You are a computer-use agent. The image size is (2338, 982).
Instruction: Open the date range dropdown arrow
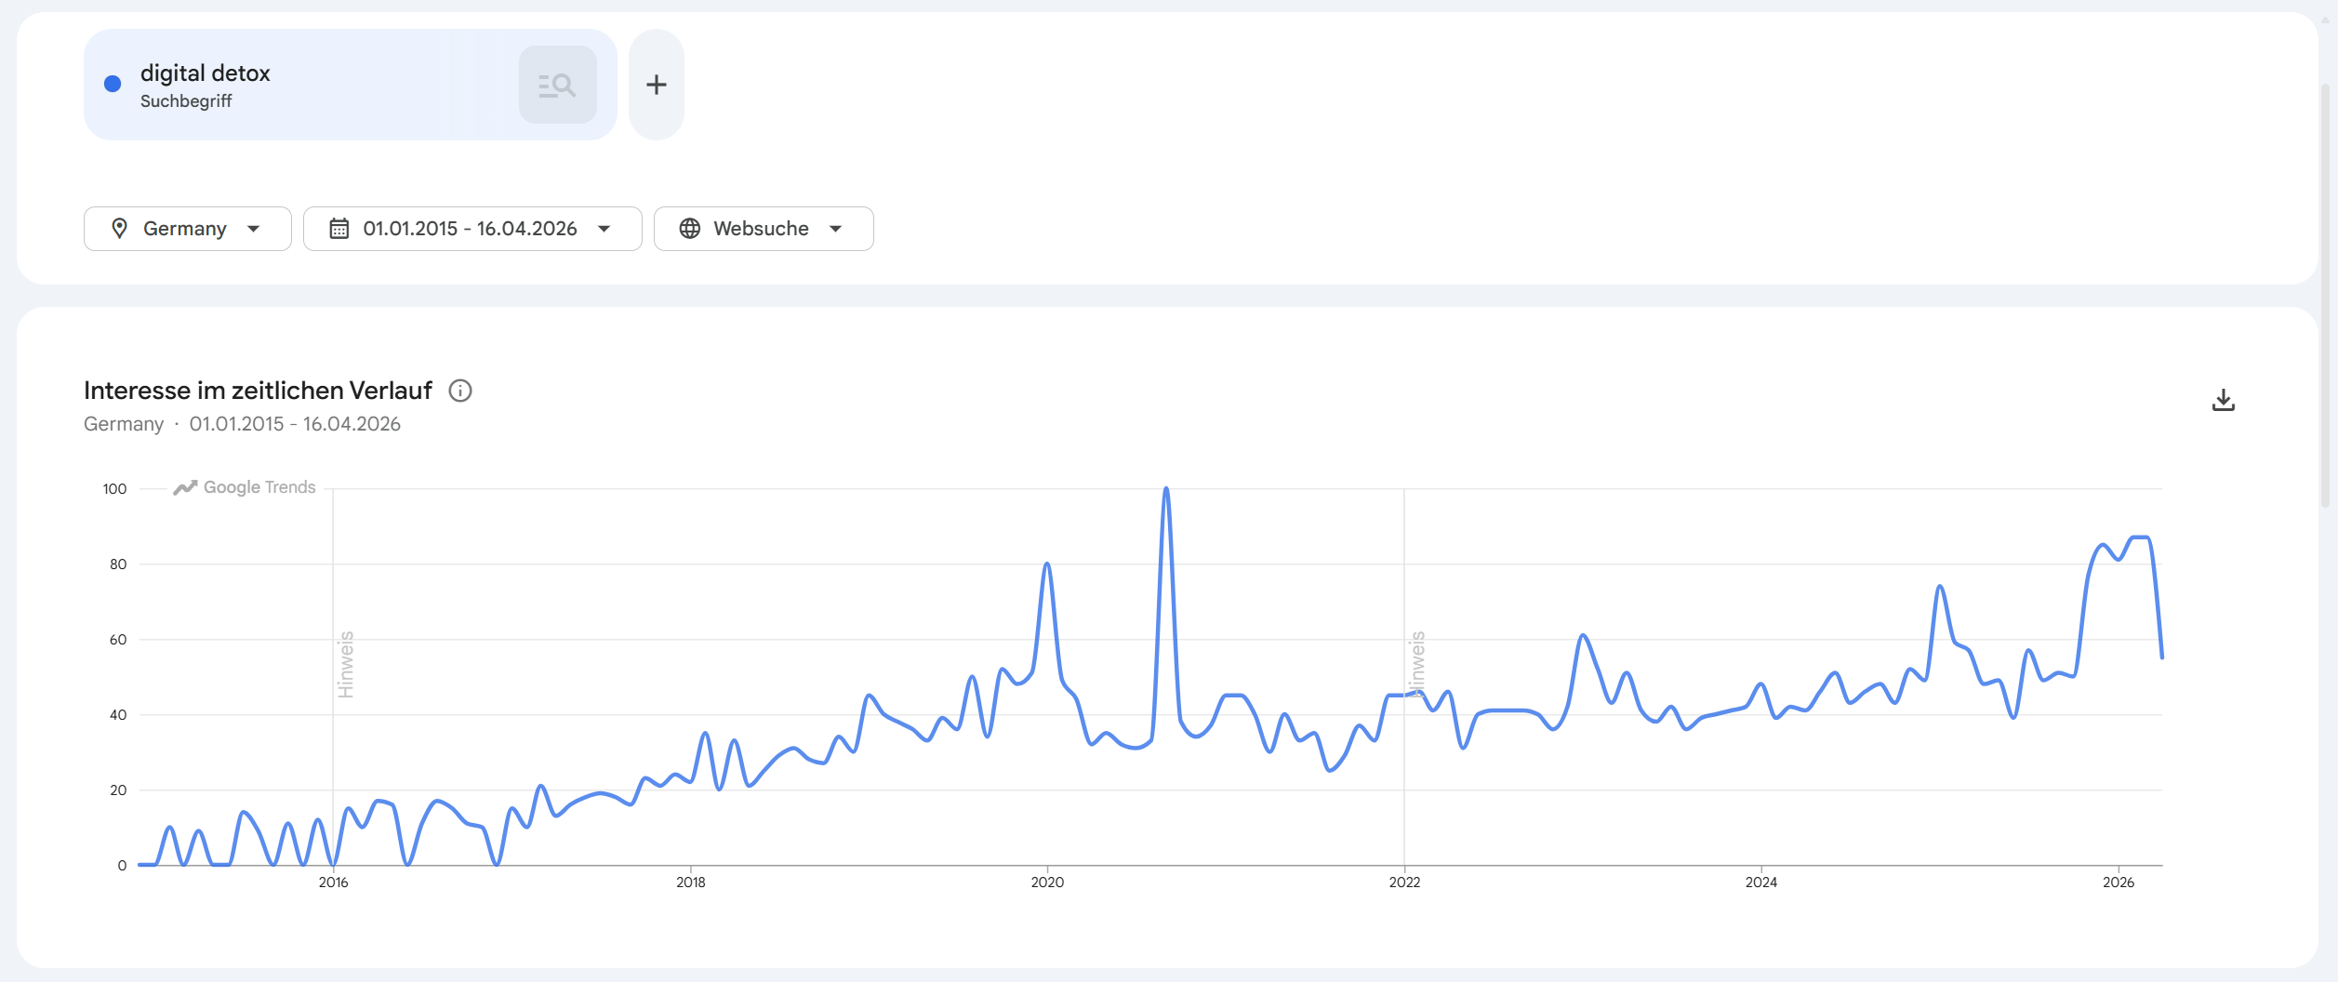tap(604, 229)
